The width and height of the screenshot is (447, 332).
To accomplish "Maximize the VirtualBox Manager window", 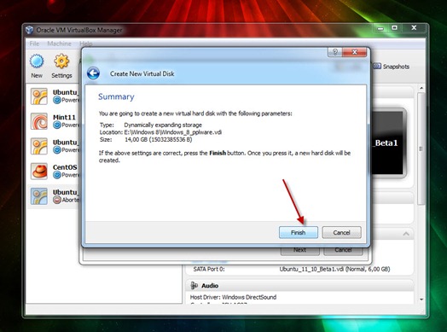I will click(394, 28).
